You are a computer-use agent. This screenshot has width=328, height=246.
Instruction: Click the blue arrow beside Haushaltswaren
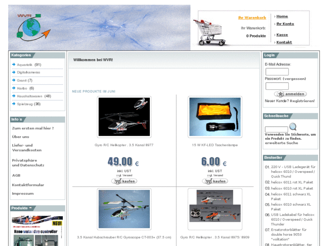pos(14,96)
